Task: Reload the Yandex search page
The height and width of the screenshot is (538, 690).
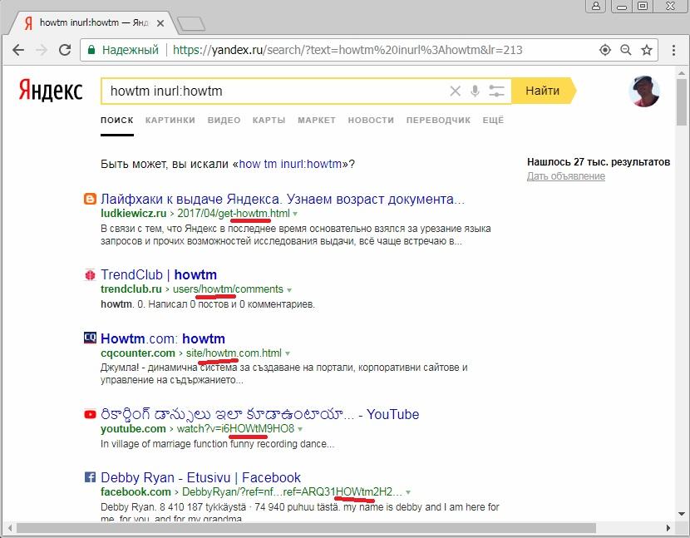Action: pyautogui.click(x=65, y=50)
